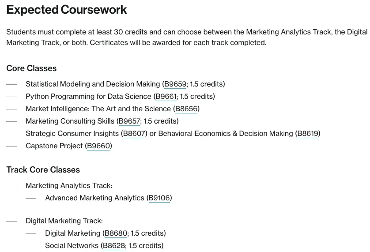
Task: Open the B9659 course link
Action: (x=175, y=84)
